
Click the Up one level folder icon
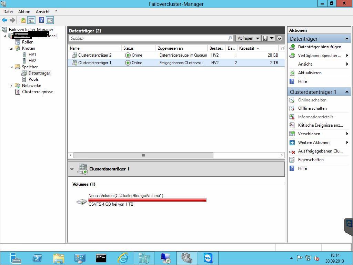click(23, 20)
